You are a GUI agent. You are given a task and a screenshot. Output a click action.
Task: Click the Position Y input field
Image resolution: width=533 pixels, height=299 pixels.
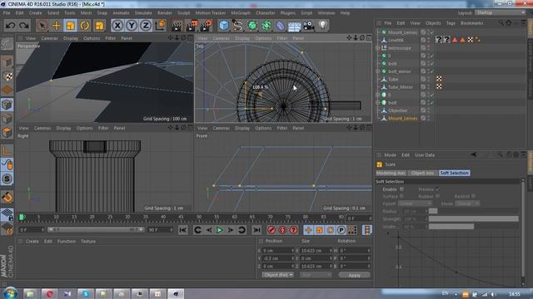point(278,258)
